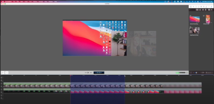
Task: Click the fast-forward button beside play
Action: click(x=91, y=73)
